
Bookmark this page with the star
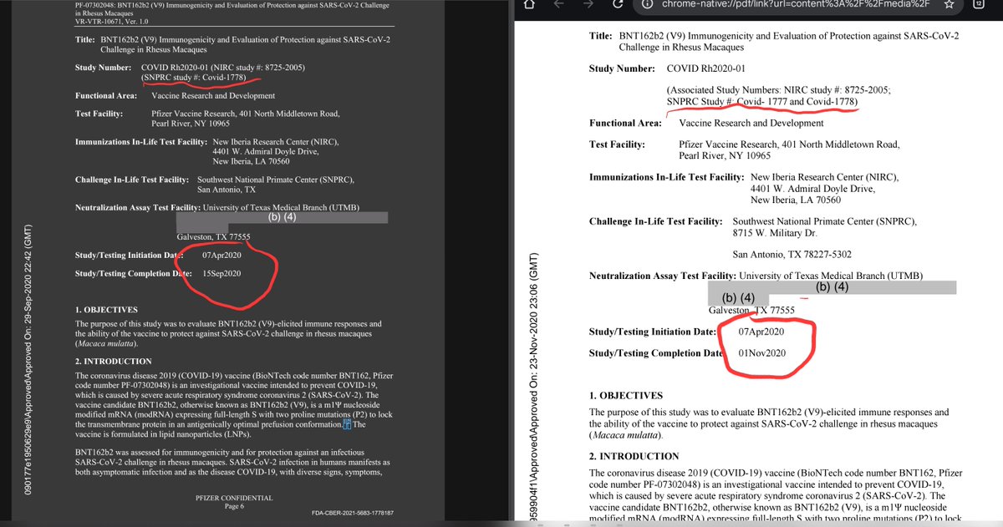coord(950,6)
